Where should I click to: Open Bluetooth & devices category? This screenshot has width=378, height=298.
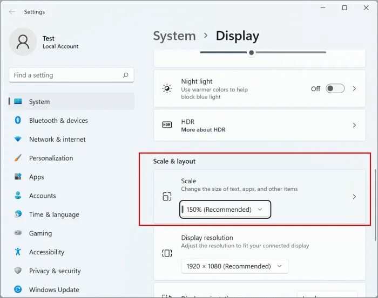click(71, 120)
